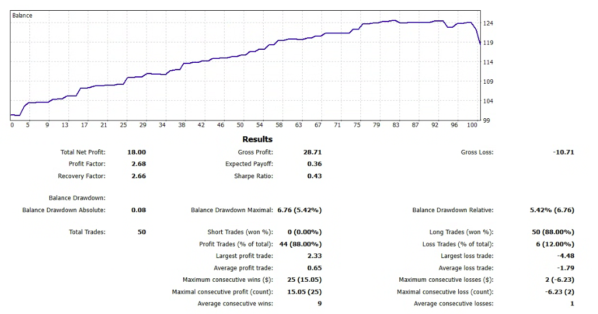Viewport: 598px width, 314px height.
Task: Click the Profit Factor value 2.68
Action: pos(139,164)
